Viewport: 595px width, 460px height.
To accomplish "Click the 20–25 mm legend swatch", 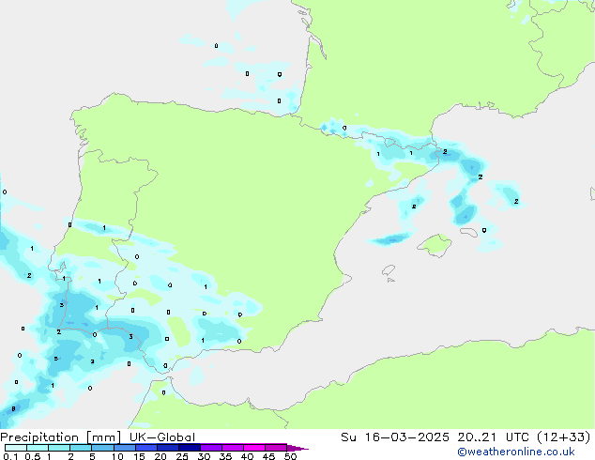I will tap(167, 448).
